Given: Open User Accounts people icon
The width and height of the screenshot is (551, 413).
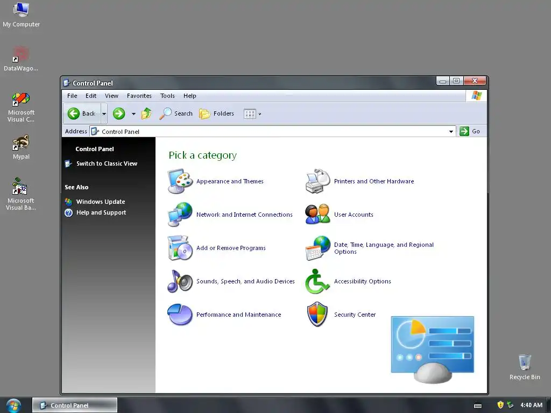Looking at the screenshot, I should [317, 215].
